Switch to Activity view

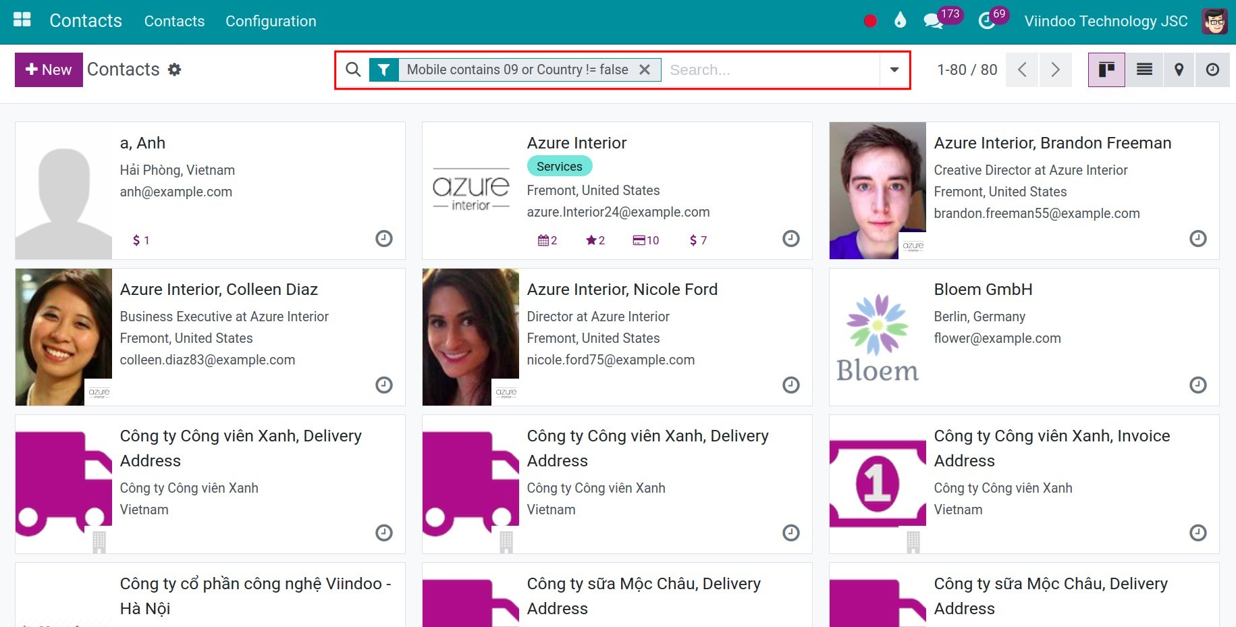point(1213,70)
